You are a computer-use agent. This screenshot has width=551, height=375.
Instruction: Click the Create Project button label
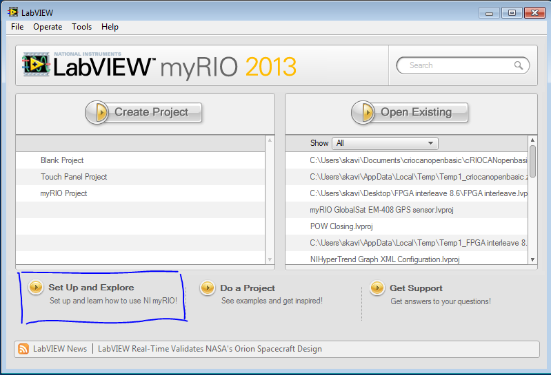point(152,112)
